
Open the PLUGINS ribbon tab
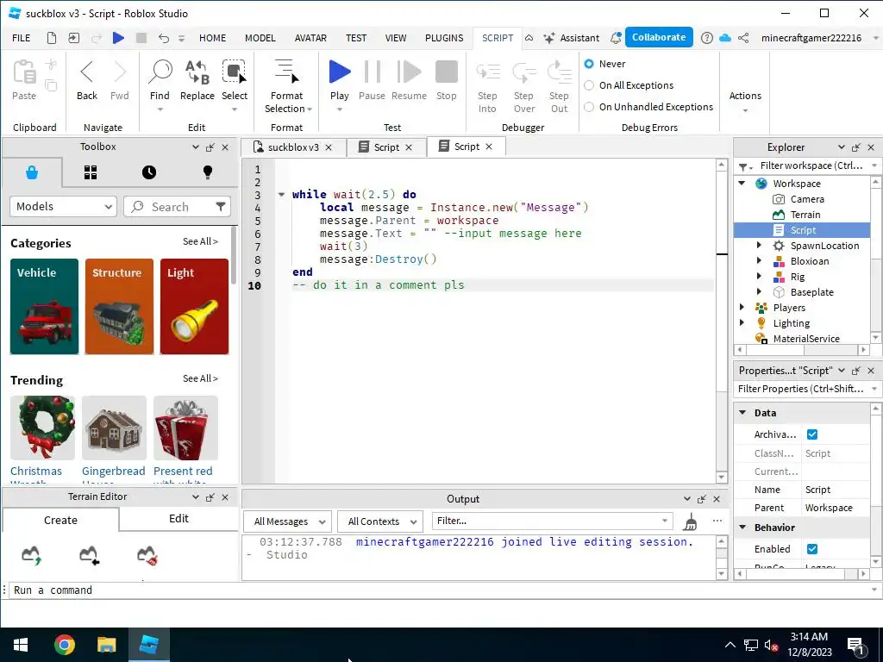tap(444, 38)
